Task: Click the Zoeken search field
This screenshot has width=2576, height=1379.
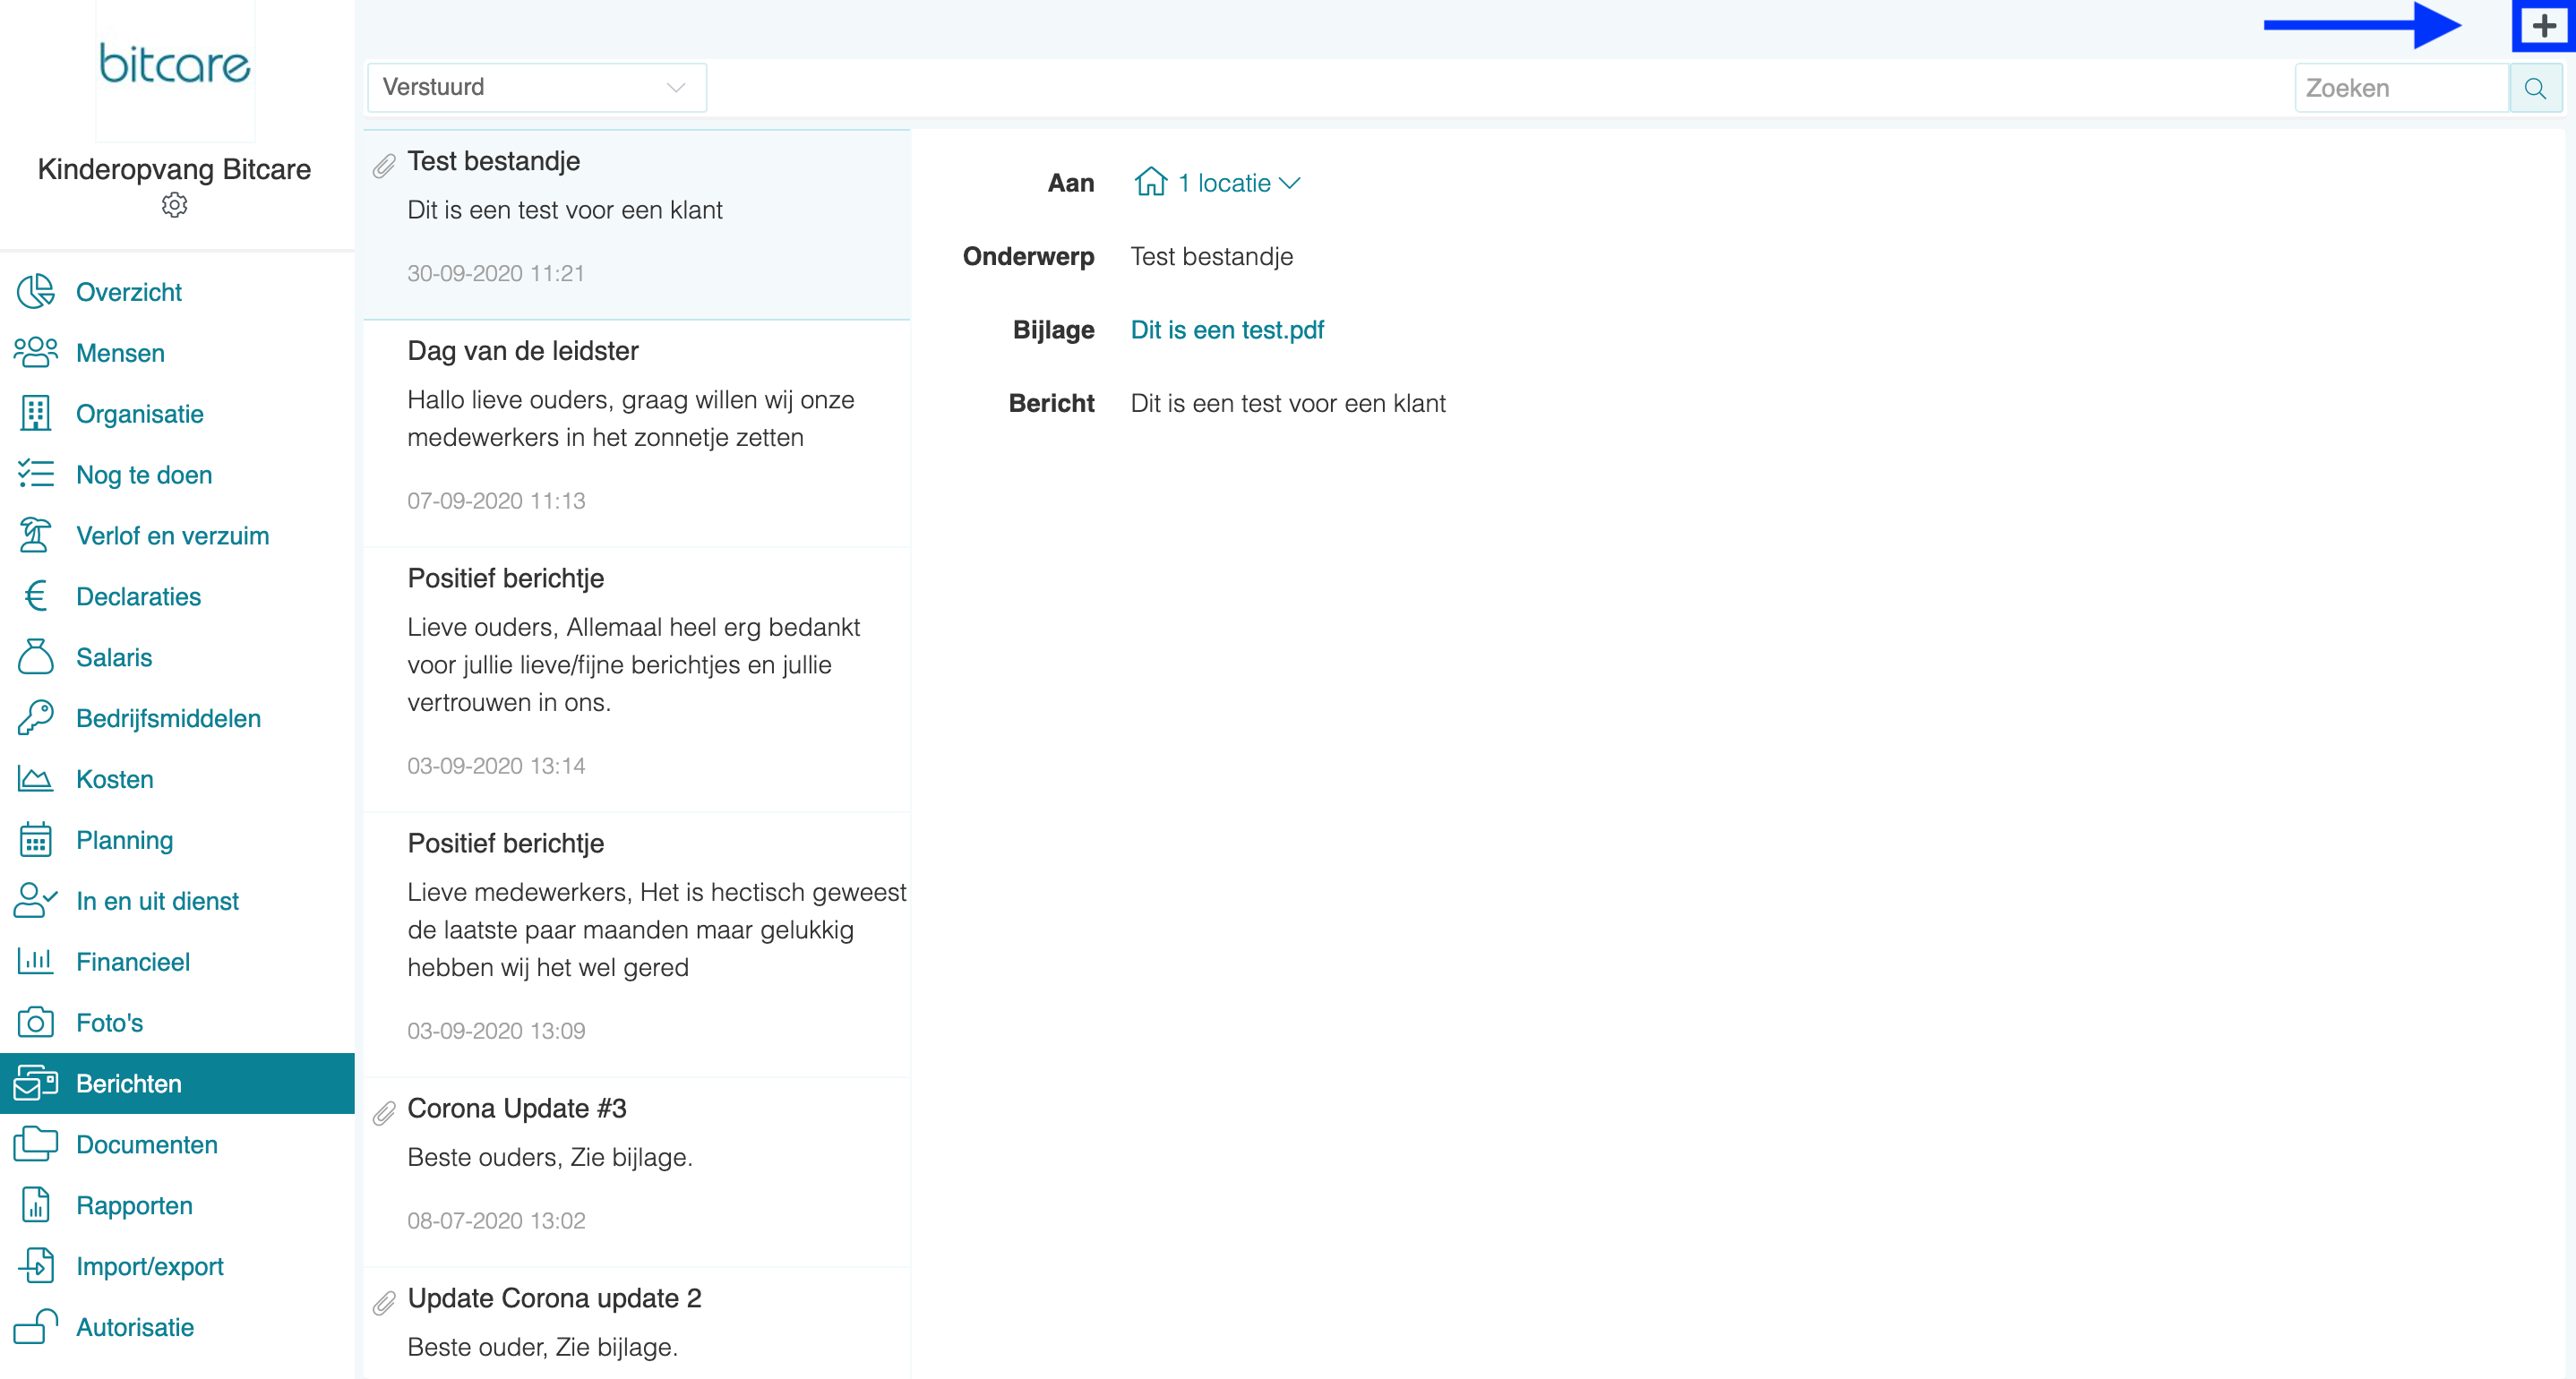Action: point(2402,88)
